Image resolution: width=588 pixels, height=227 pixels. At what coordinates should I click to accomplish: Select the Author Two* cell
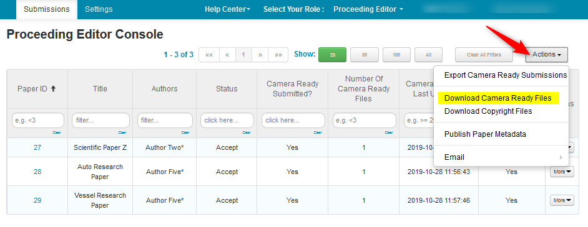pos(165,147)
